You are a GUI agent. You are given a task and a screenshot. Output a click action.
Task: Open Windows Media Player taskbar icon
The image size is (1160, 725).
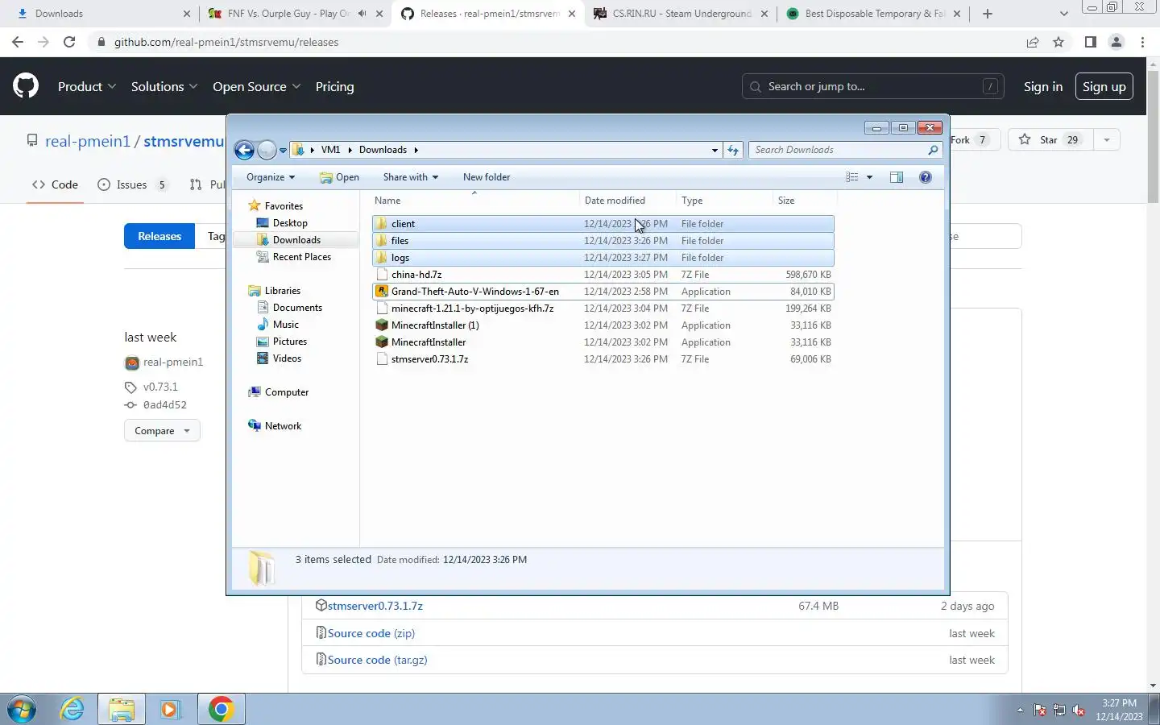[x=170, y=709]
